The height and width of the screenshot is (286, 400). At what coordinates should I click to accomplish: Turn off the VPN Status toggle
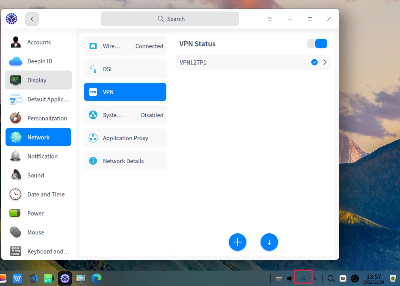(x=317, y=44)
